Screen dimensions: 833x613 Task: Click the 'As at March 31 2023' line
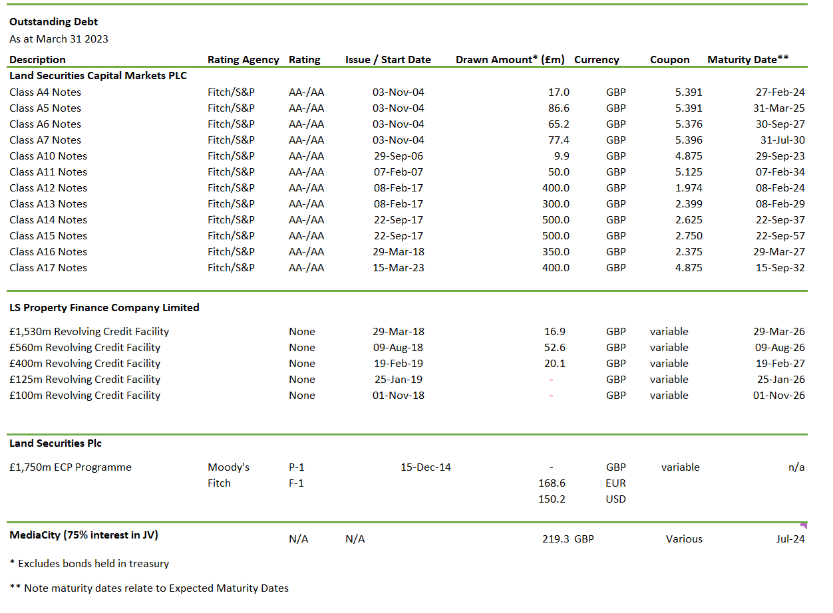tap(59, 39)
